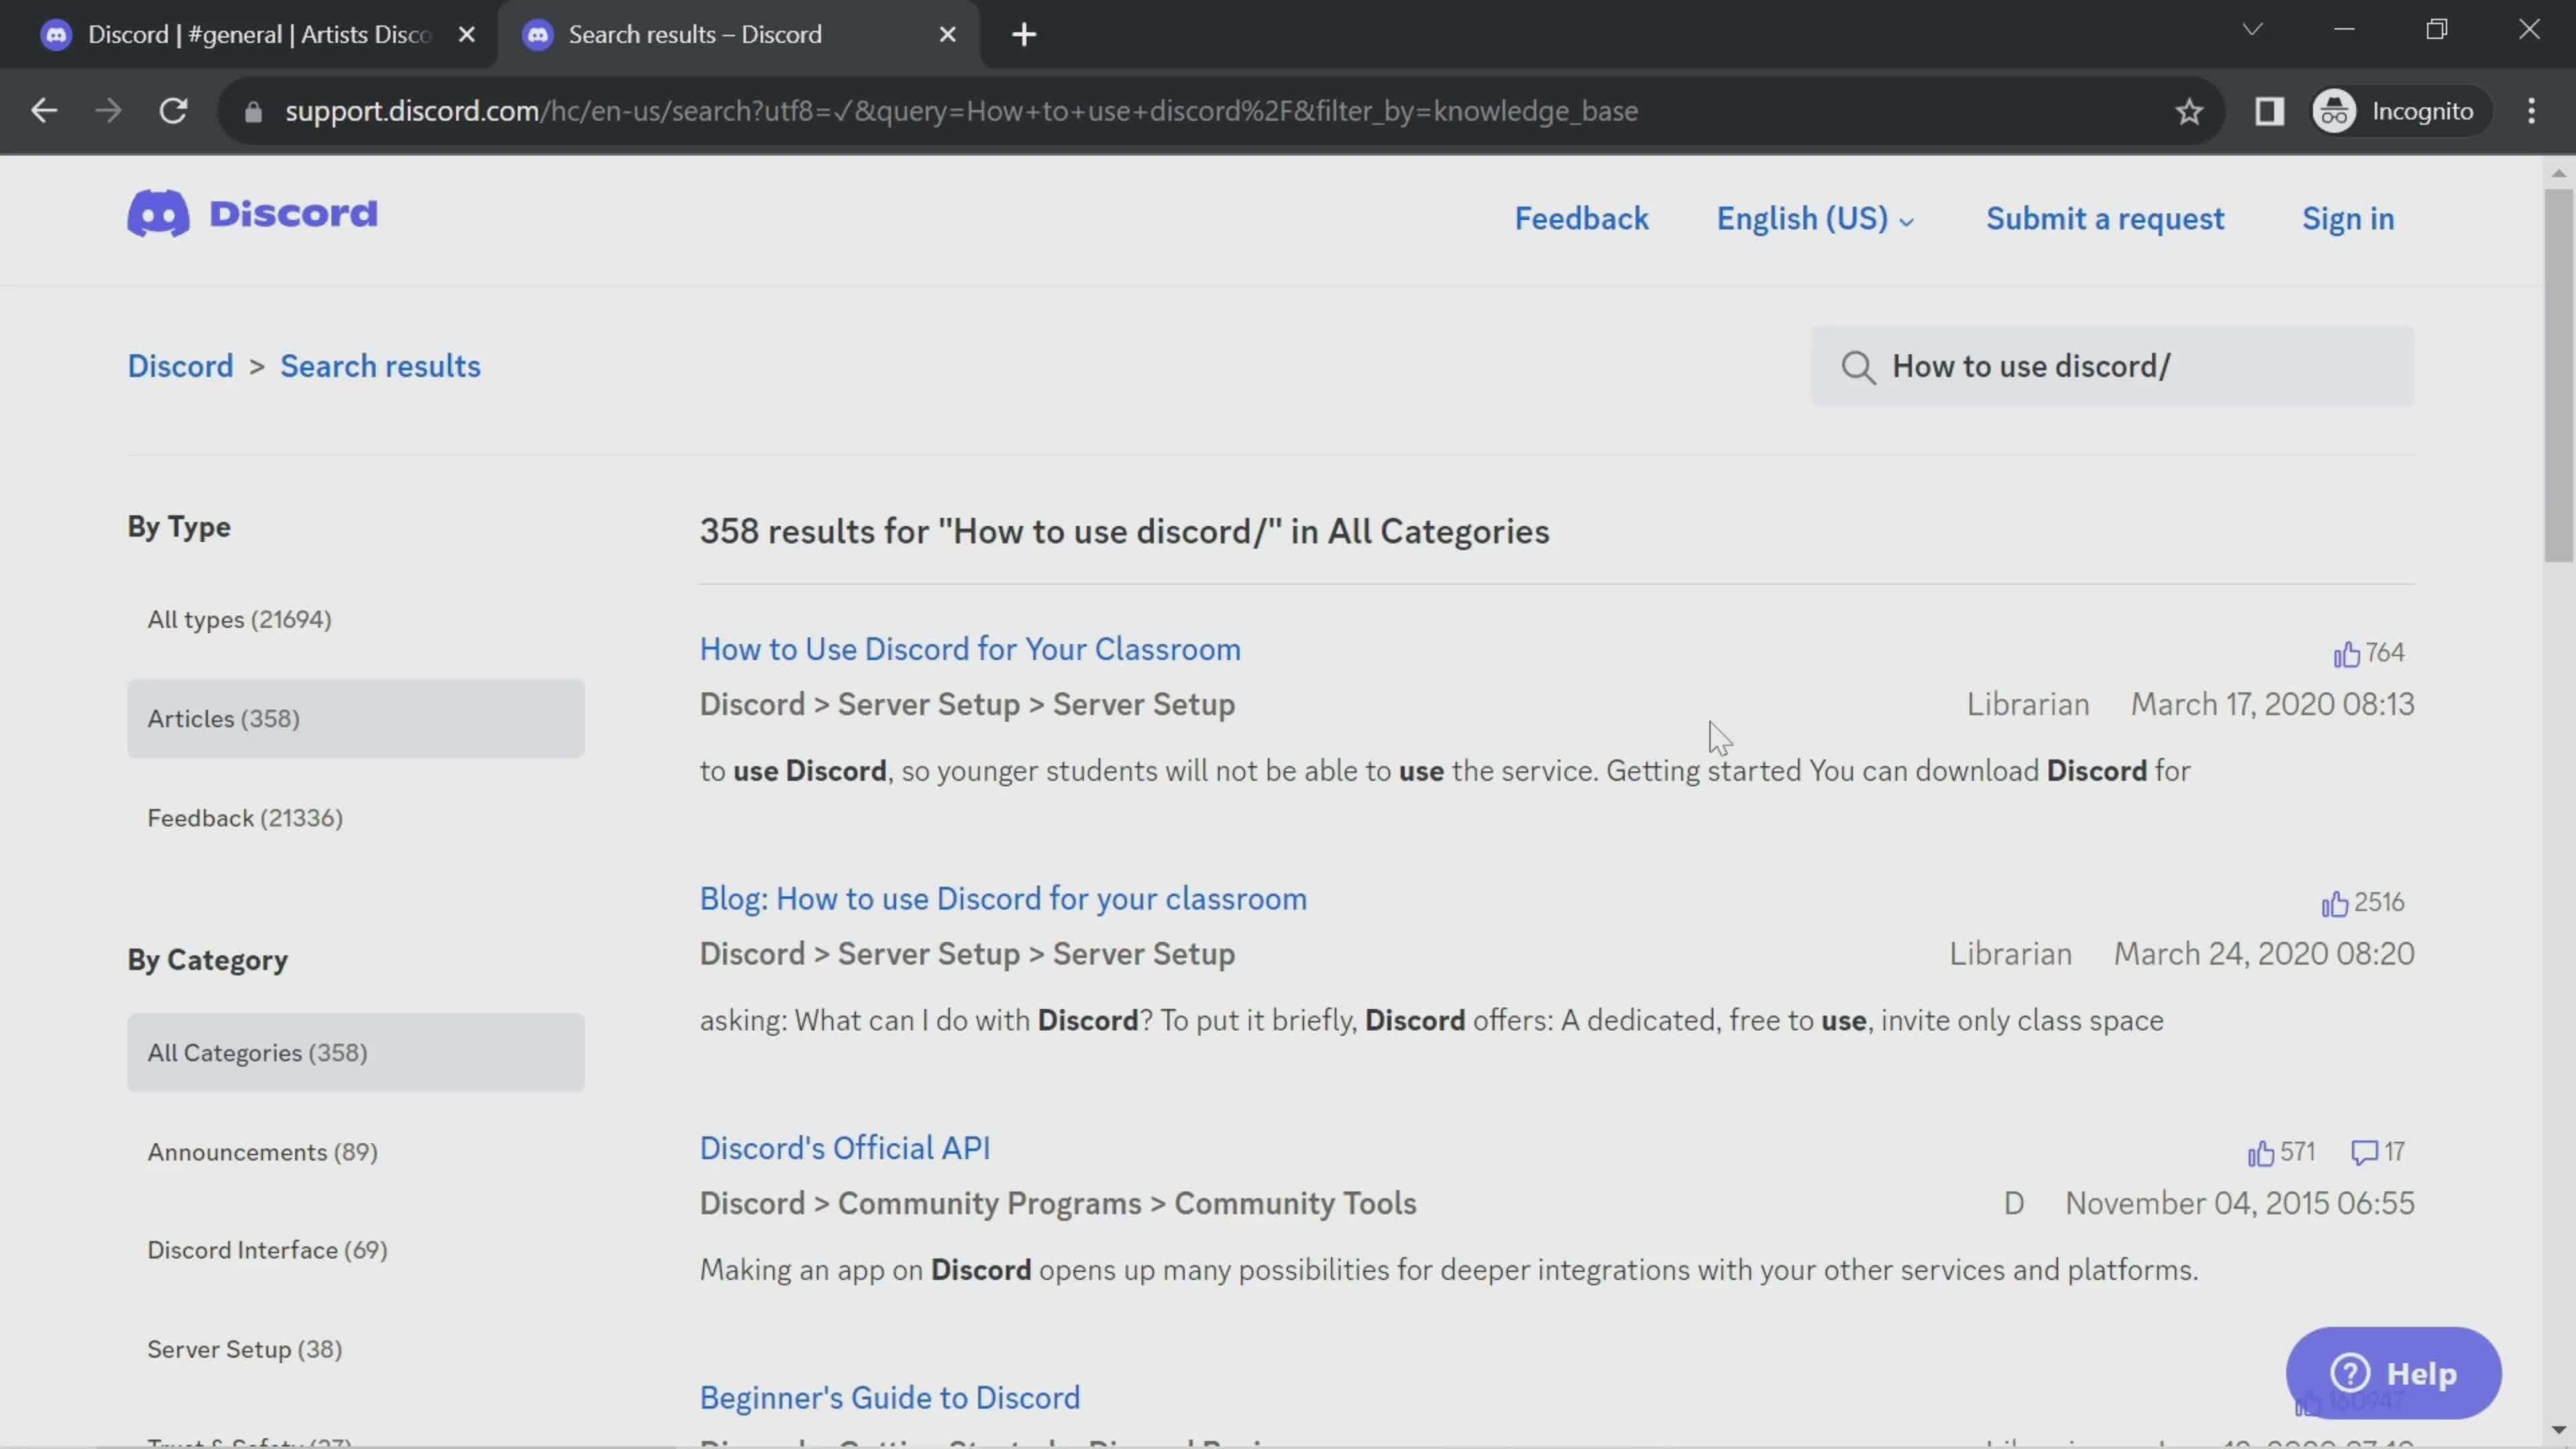The height and width of the screenshot is (1449, 2576).
Task: Click the By Category heading
Action: [x=207, y=960]
